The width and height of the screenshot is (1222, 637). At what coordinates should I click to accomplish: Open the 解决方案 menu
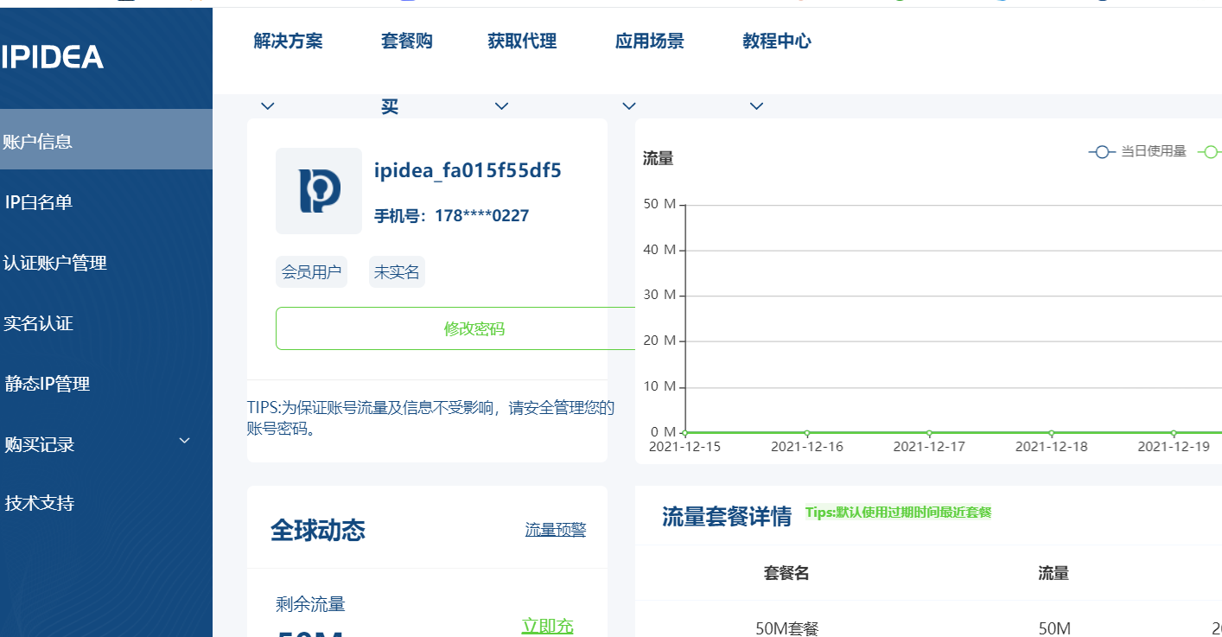click(289, 41)
